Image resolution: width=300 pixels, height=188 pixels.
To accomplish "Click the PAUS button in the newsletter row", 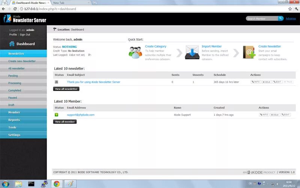I will pyautogui.click(x=288, y=82).
